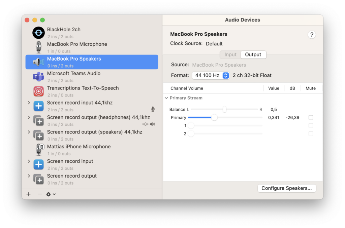Click the BlackHole 2ch device icon
The image size is (345, 228).
[x=38, y=33]
